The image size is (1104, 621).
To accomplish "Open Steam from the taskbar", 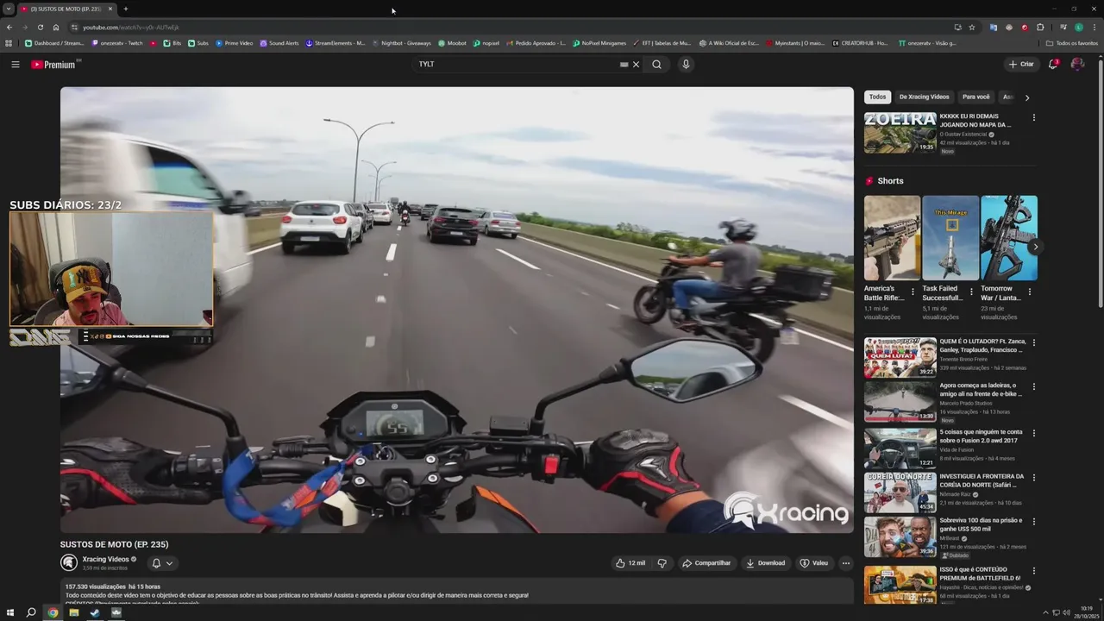I will pyautogui.click(x=95, y=612).
